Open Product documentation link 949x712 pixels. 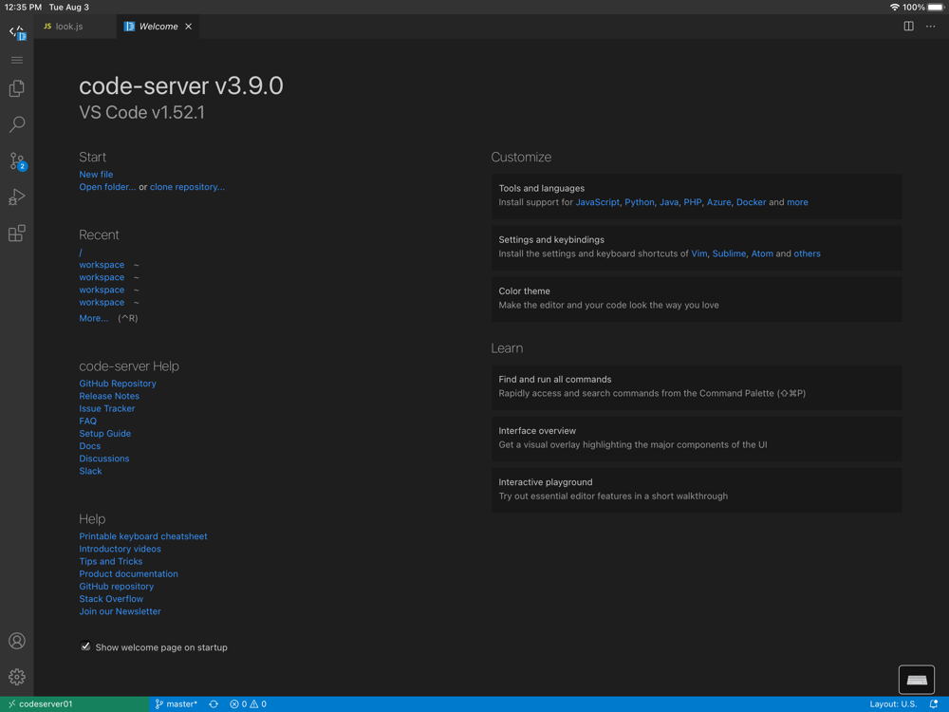(128, 574)
